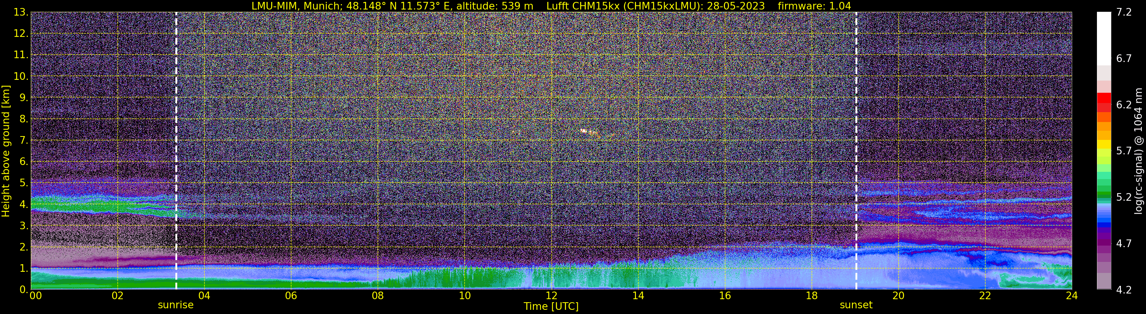Click the colorbar value '4.7'

[x=1124, y=244]
